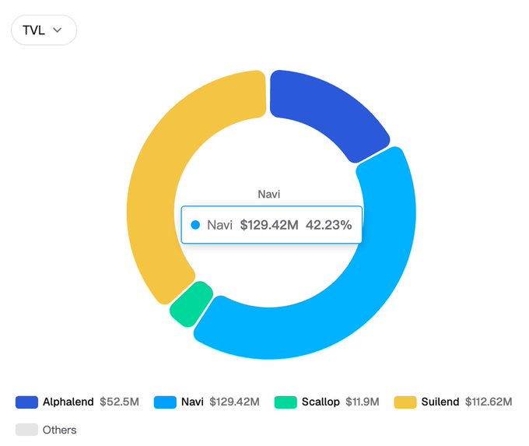This screenshot has width=529, height=446.
Task: Toggle Alphalend legend color swatch
Action: point(26,402)
